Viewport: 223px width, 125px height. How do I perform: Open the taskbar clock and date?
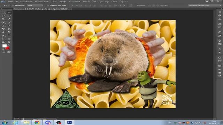coord(214,123)
